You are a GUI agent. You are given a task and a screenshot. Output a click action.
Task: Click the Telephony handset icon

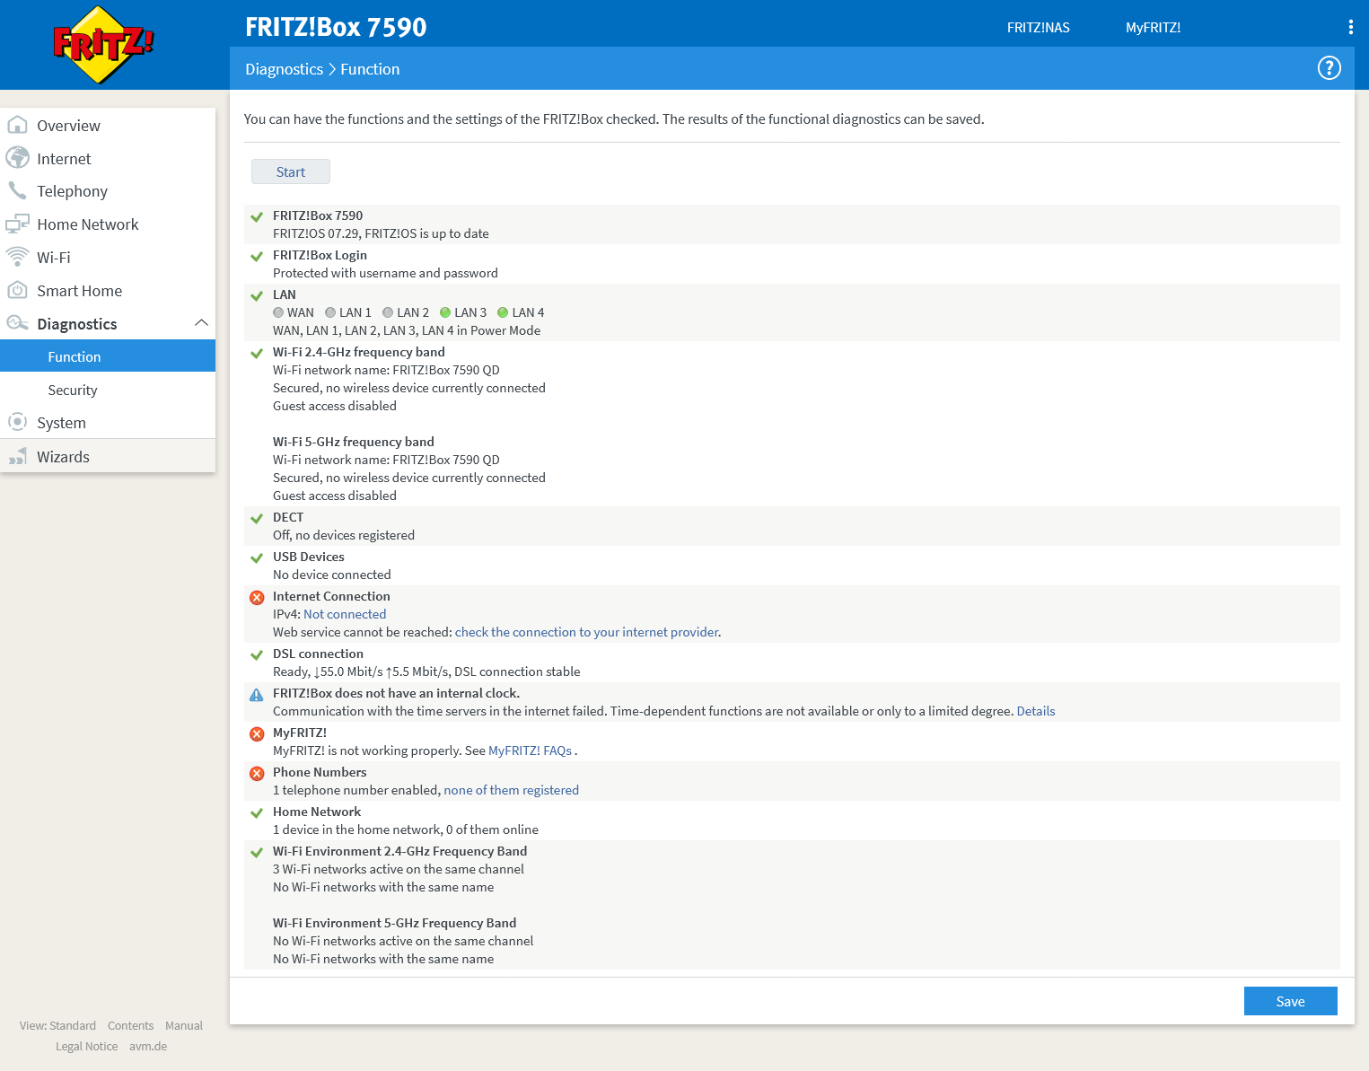coord(17,190)
